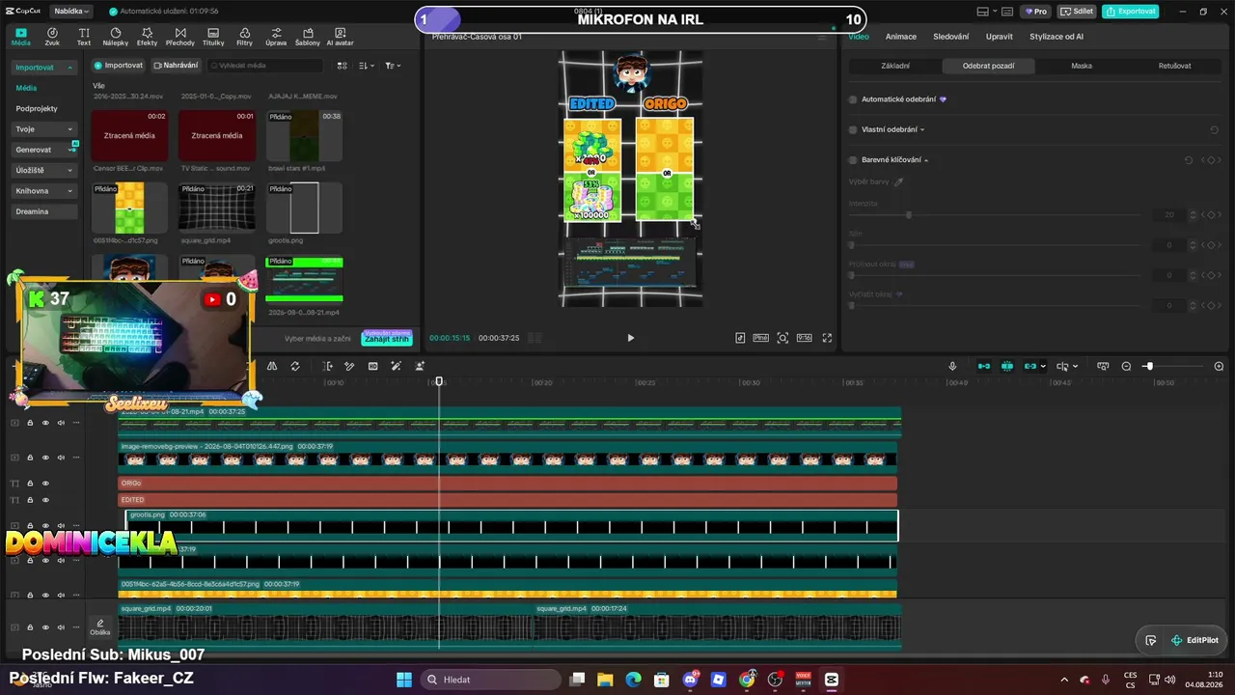Open the Nabídka menu dropdown
1235x695 pixels.
[x=71, y=12]
